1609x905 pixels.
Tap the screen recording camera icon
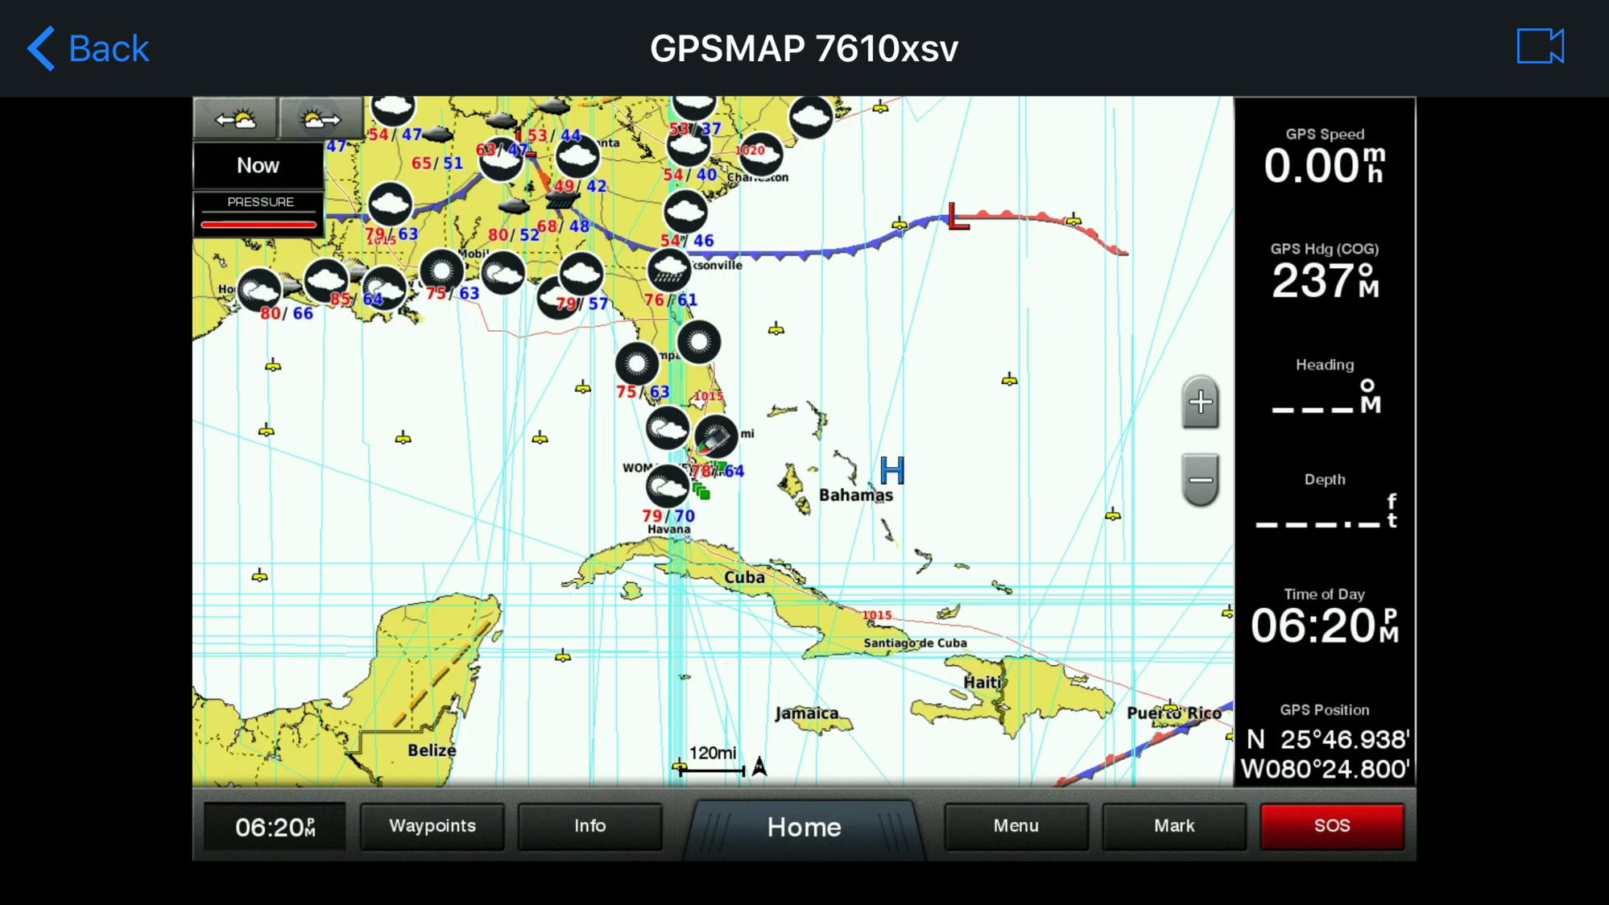(1540, 46)
